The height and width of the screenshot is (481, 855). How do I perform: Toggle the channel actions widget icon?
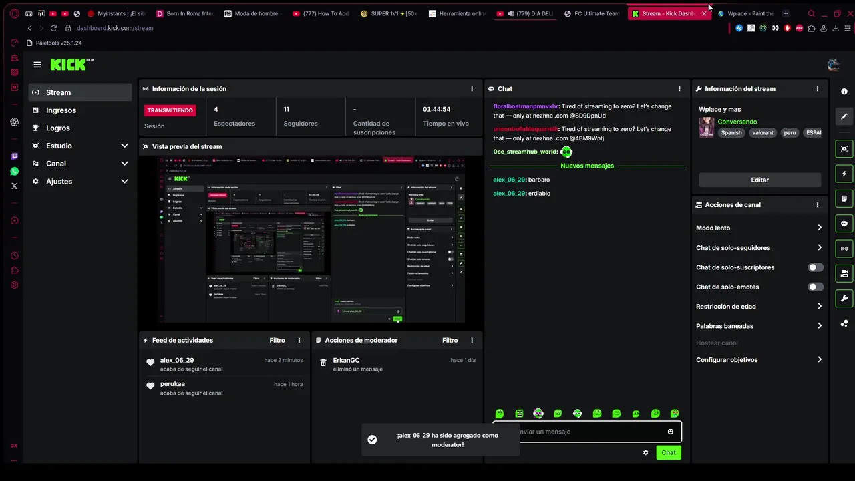[x=844, y=273]
